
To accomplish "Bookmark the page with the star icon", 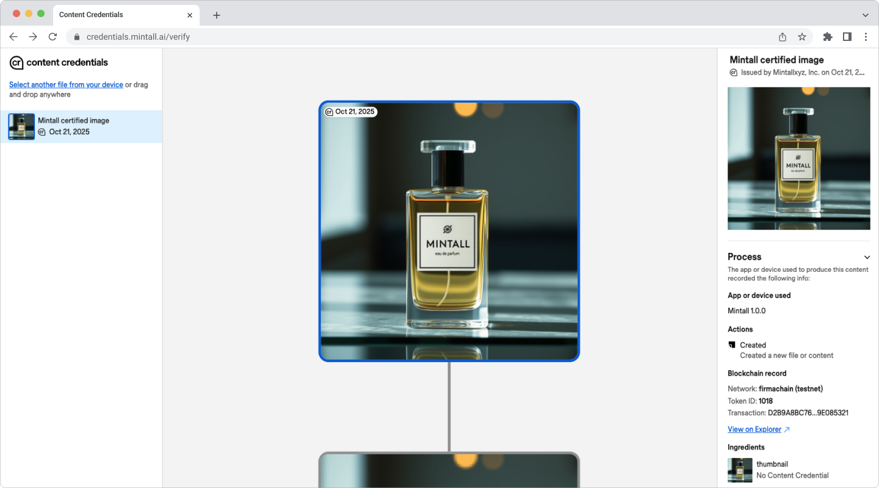I will pos(801,37).
